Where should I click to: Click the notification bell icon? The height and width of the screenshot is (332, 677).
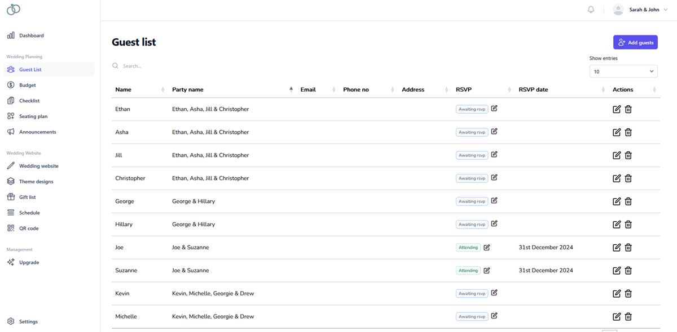click(x=591, y=9)
